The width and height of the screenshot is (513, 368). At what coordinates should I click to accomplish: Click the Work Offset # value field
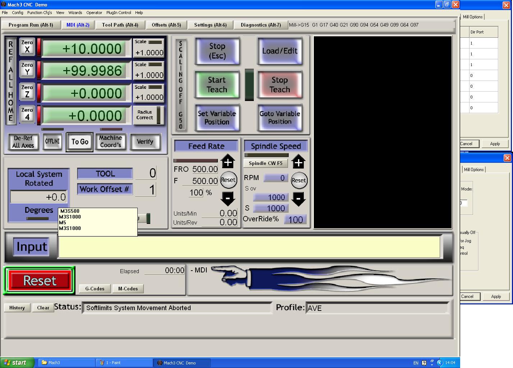point(145,189)
